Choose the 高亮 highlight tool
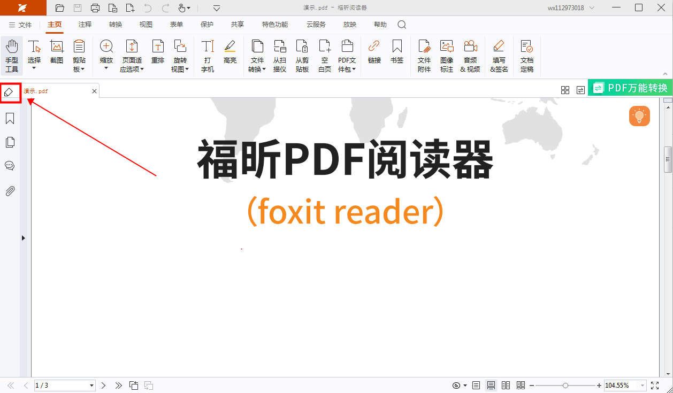Screen dimensions: 673x393 click(230, 52)
